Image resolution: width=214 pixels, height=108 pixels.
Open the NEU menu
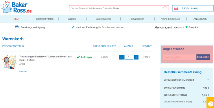(x=16, y=19)
